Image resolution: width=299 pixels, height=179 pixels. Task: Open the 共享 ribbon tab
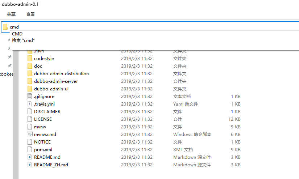point(11,14)
